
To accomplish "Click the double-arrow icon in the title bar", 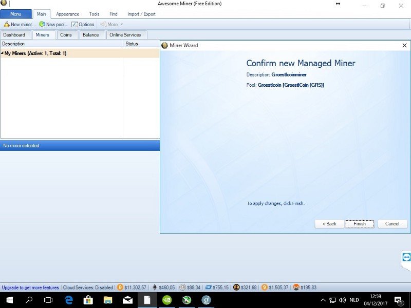I will 338,4.
